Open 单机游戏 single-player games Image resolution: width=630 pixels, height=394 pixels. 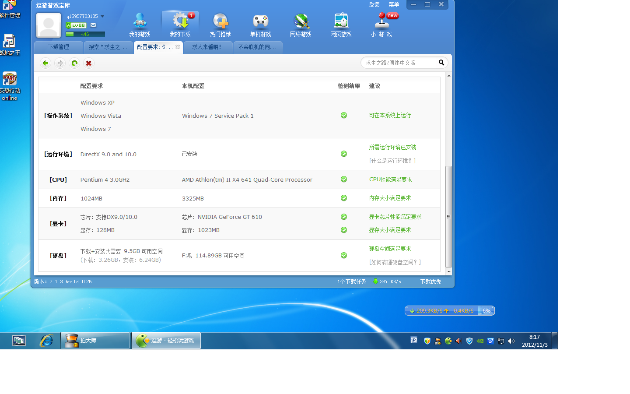(260, 25)
